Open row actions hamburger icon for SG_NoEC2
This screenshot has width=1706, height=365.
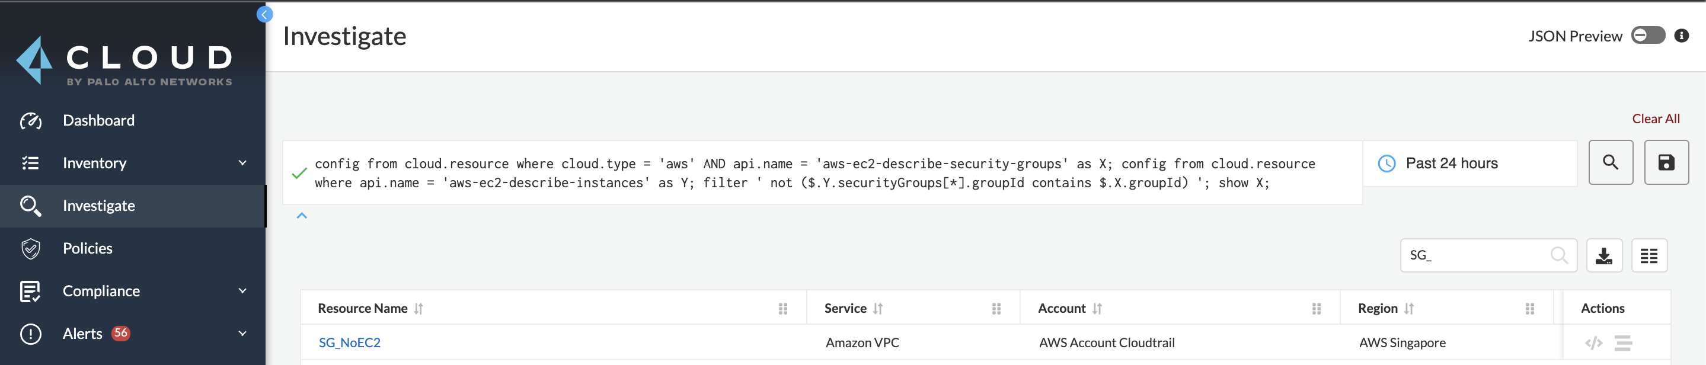[x=1622, y=343]
